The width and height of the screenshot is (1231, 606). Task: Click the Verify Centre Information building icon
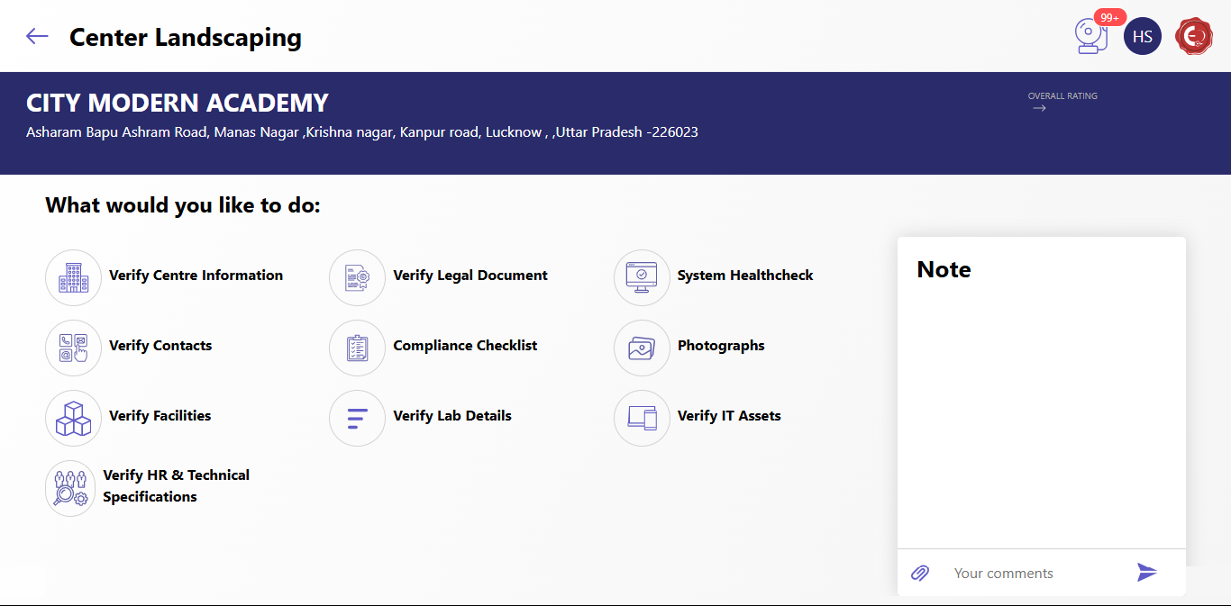pos(73,277)
